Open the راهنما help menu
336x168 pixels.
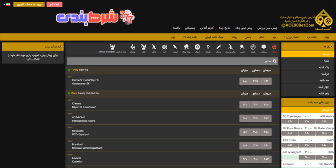coord(176,28)
